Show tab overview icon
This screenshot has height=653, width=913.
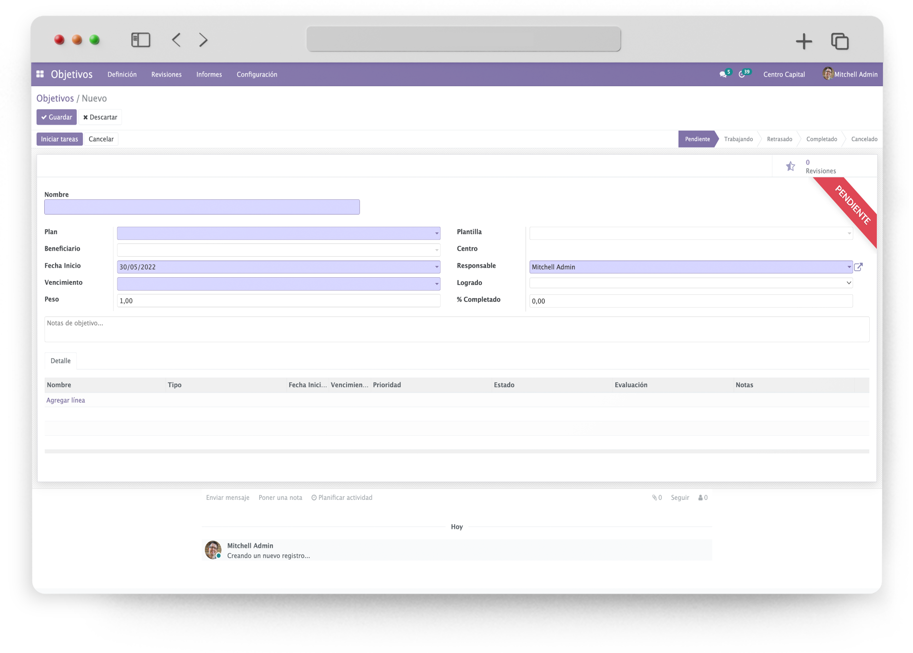pos(840,41)
